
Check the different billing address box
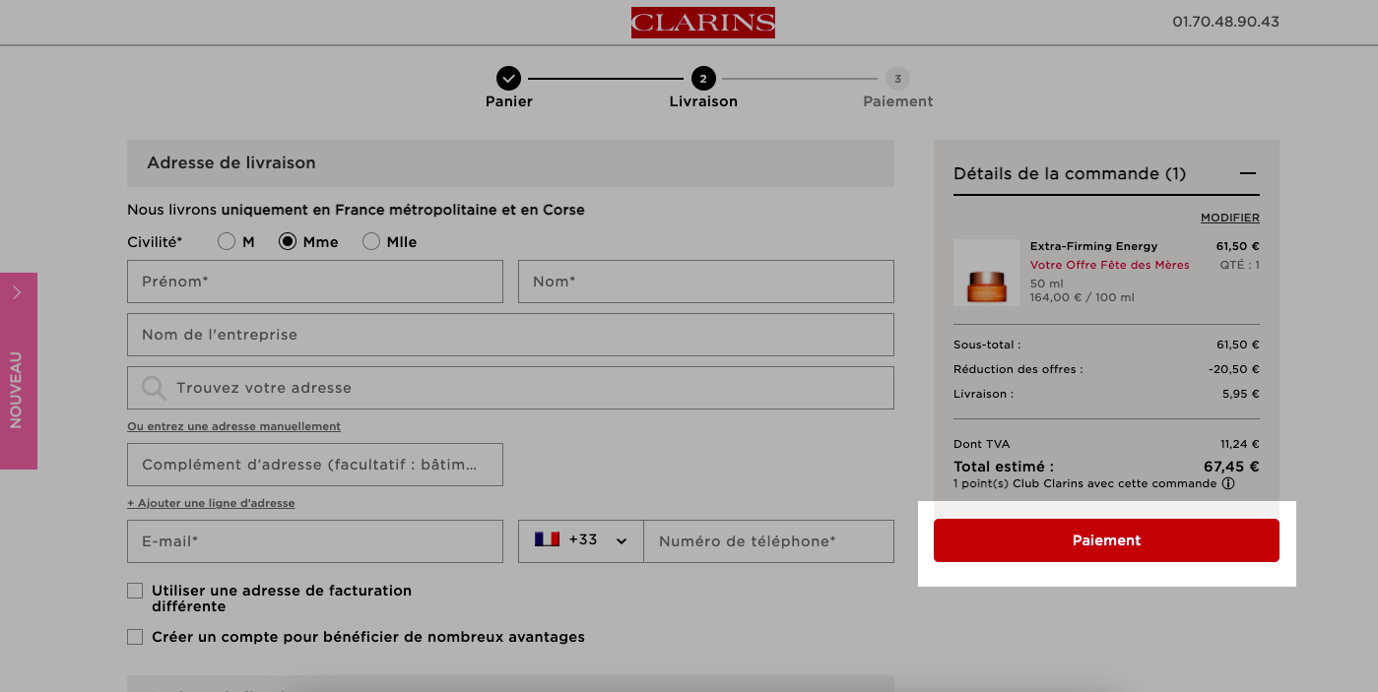[135, 591]
